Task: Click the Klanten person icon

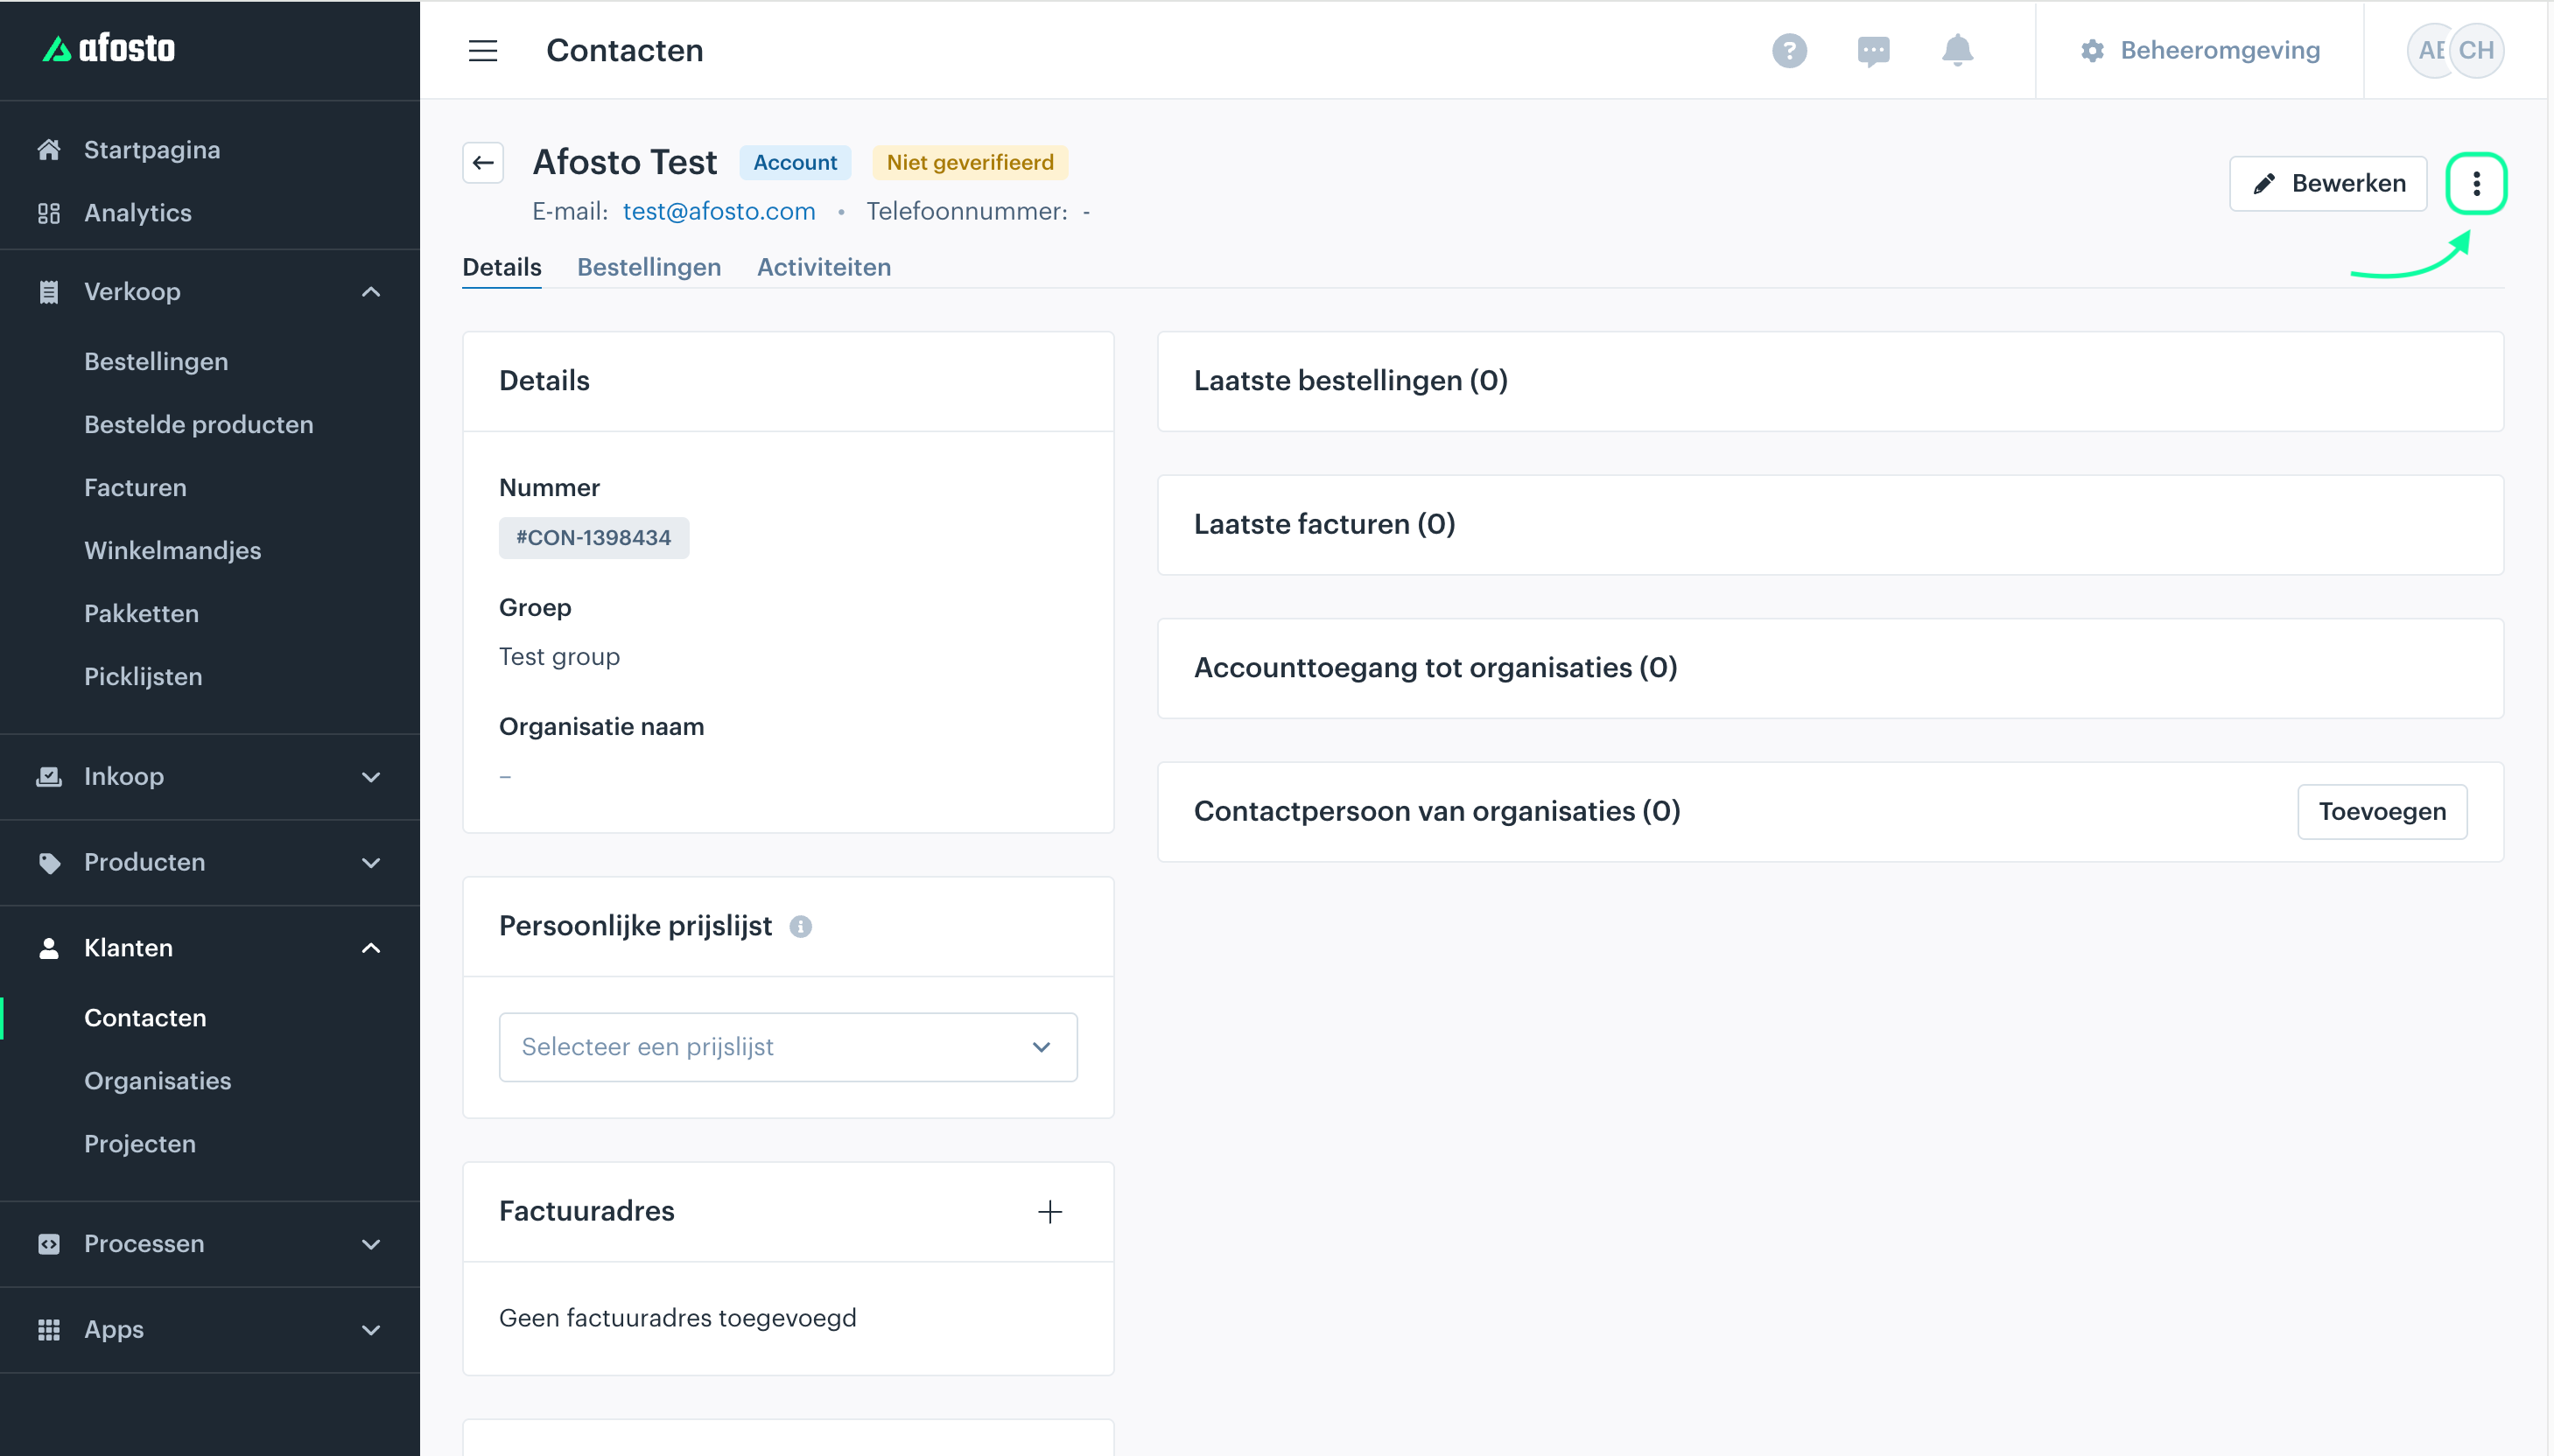Action: [x=49, y=948]
